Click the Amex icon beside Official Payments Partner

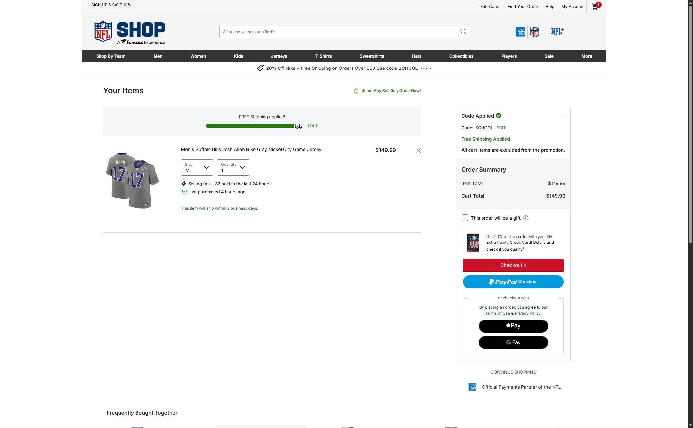coord(472,387)
